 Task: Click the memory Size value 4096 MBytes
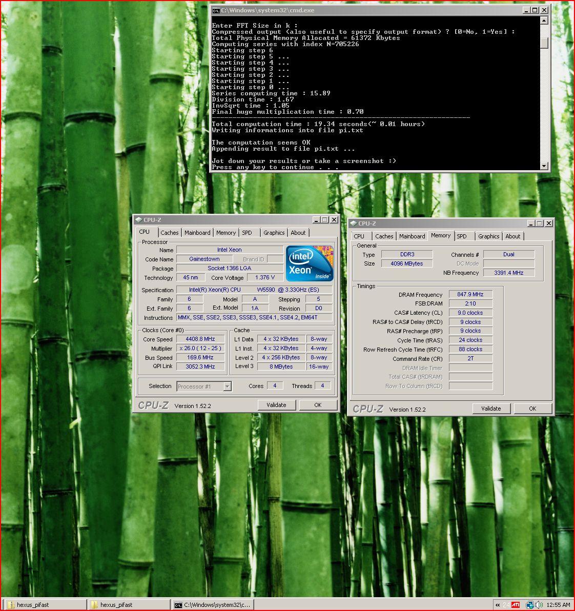pos(407,263)
